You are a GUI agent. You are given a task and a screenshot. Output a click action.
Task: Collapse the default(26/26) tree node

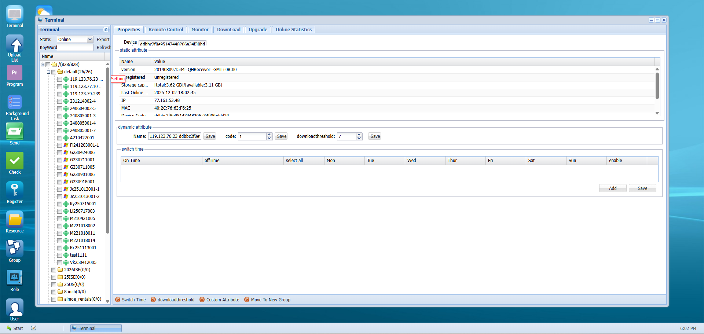[x=48, y=72]
